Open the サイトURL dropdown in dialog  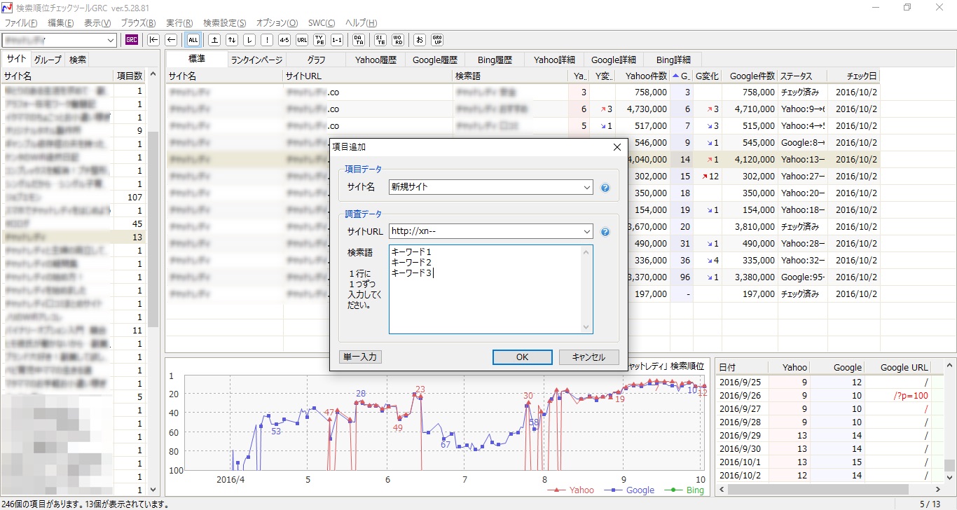(586, 232)
